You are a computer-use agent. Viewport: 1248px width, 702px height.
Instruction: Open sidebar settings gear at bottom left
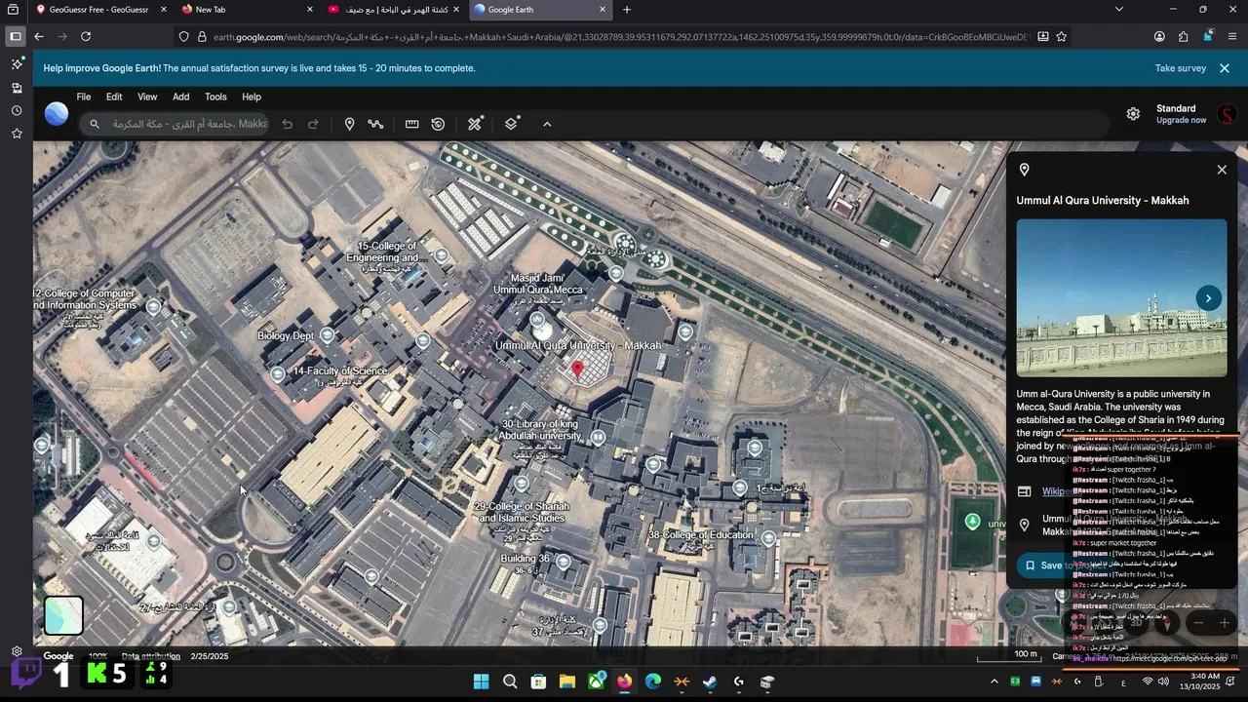pyautogui.click(x=17, y=651)
